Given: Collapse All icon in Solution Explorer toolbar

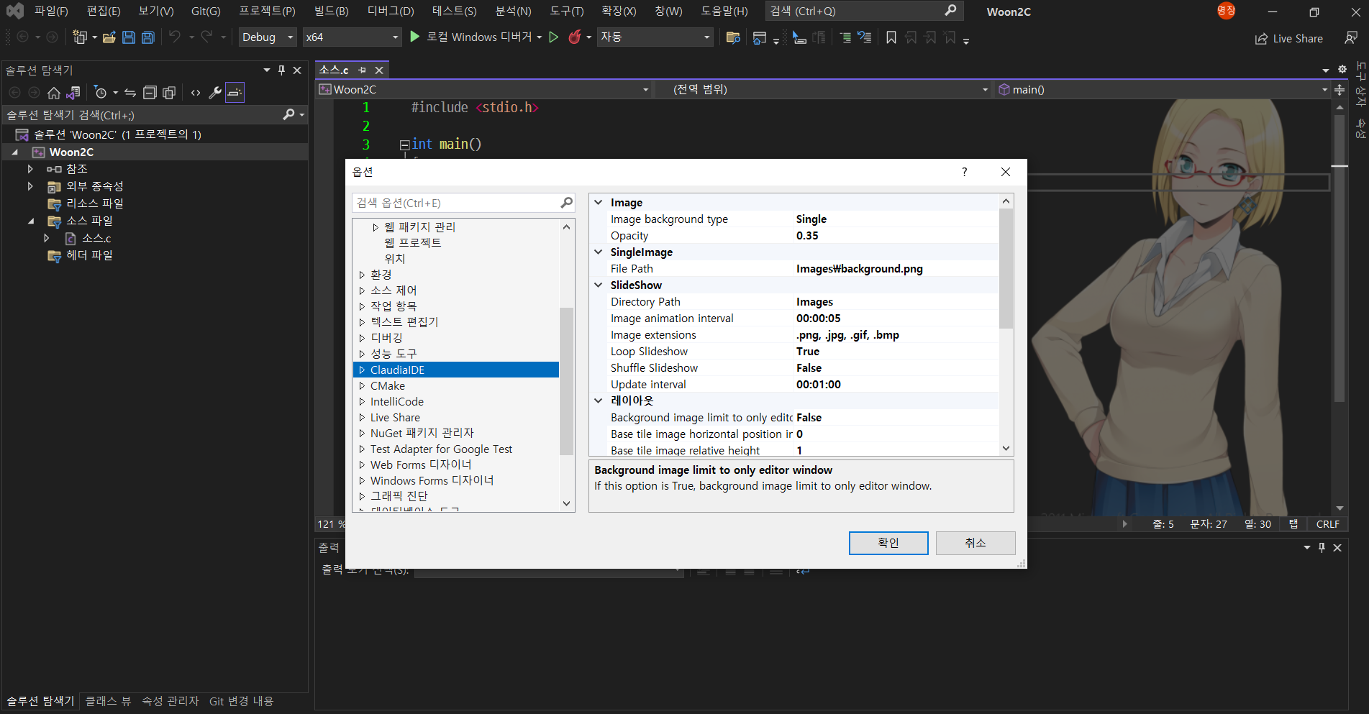Looking at the screenshot, I should coord(150,93).
